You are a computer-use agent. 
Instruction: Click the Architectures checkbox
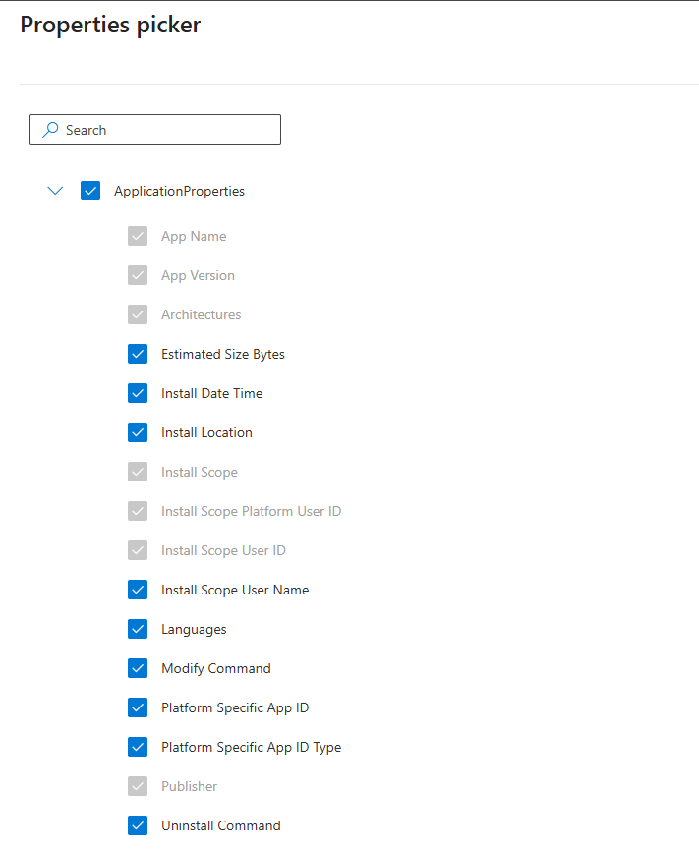(138, 314)
